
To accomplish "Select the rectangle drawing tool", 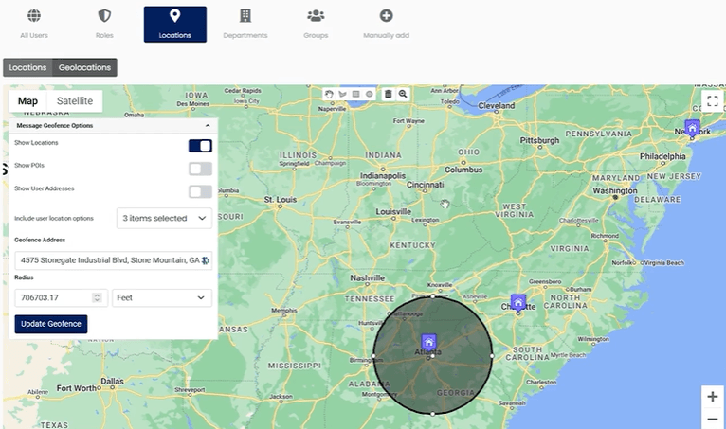I will (x=355, y=94).
